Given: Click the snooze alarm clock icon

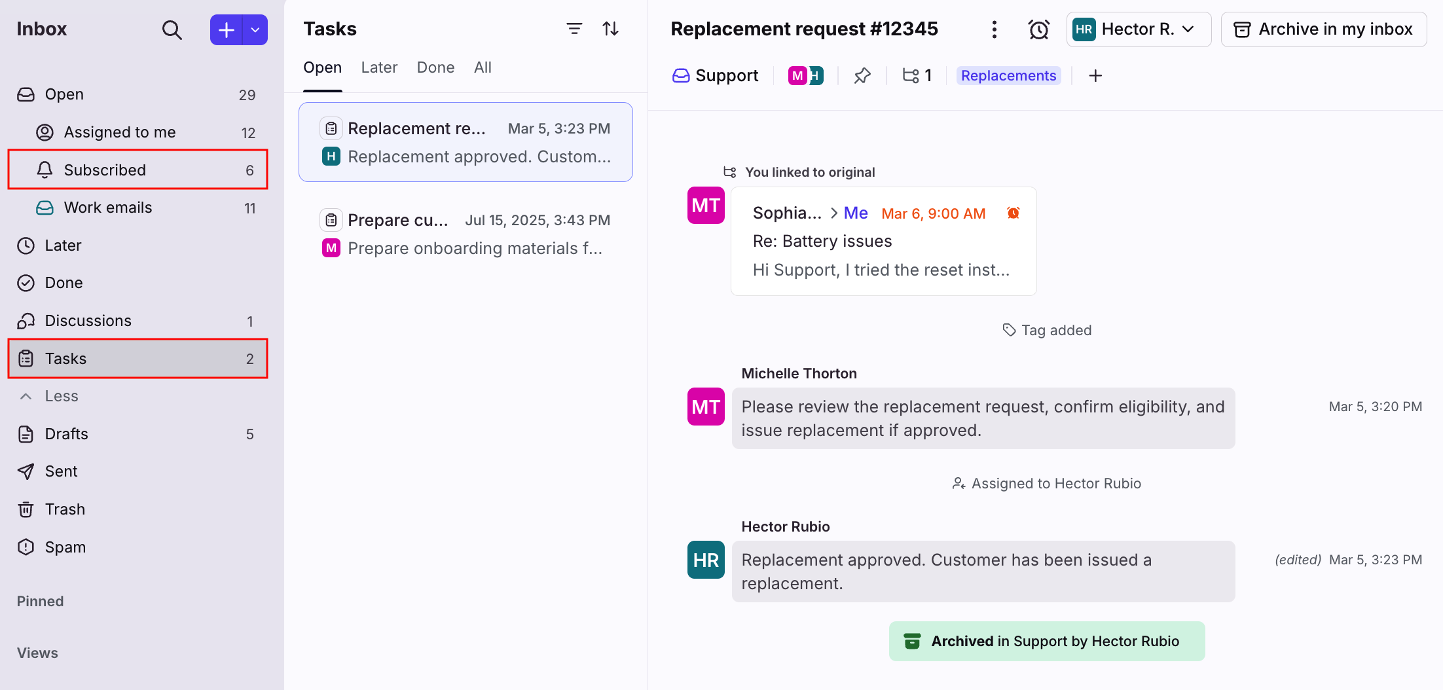Looking at the screenshot, I should (x=1038, y=29).
